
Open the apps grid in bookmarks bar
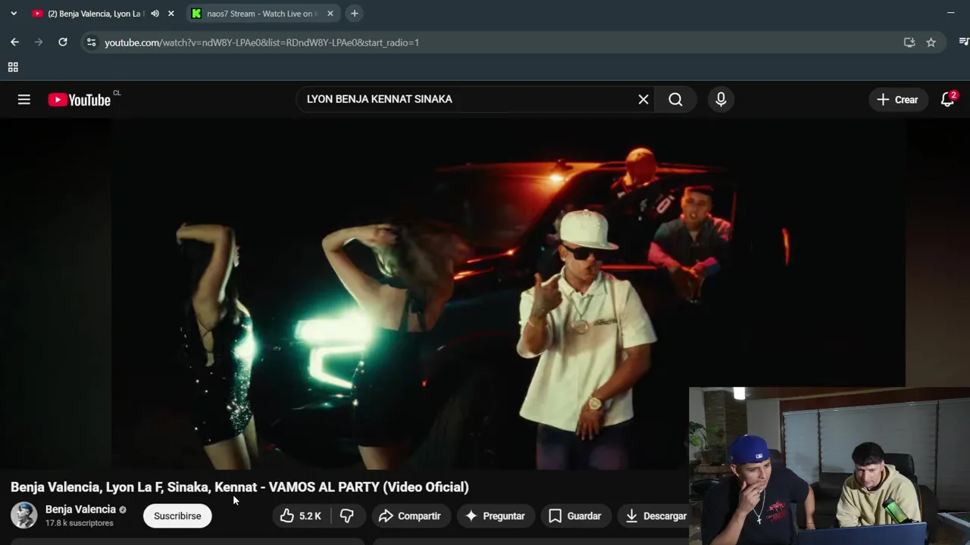[13, 67]
